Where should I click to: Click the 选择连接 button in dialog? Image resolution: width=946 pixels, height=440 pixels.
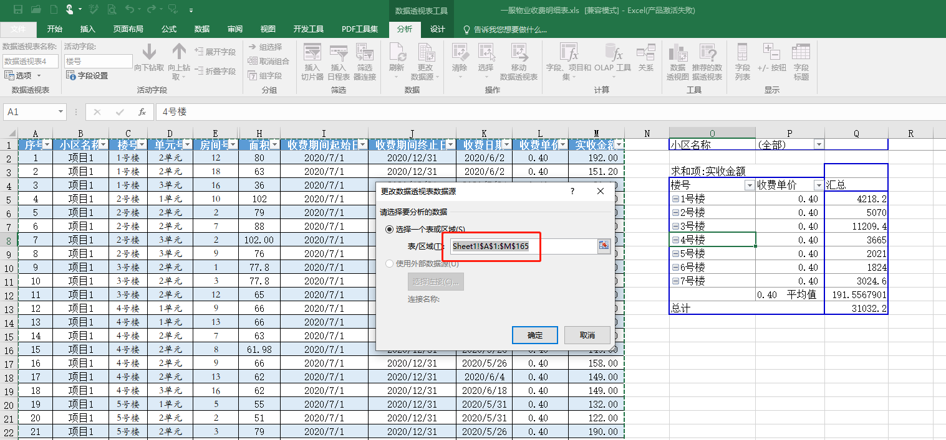tap(436, 281)
